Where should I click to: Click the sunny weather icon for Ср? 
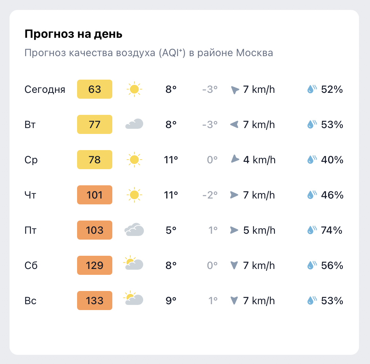click(x=134, y=160)
